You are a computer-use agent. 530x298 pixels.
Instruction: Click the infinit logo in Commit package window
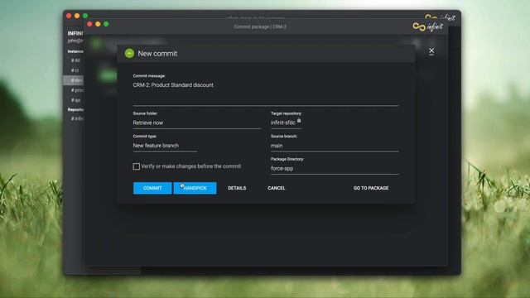(428, 26)
